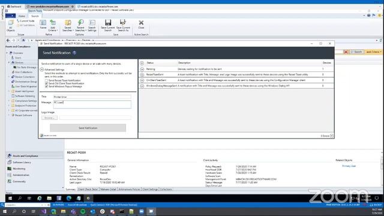Image resolution: width=384 pixels, height=216 pixels.
Task: Click the Windows Start button in remote taskbar
Action: (10, 198)
